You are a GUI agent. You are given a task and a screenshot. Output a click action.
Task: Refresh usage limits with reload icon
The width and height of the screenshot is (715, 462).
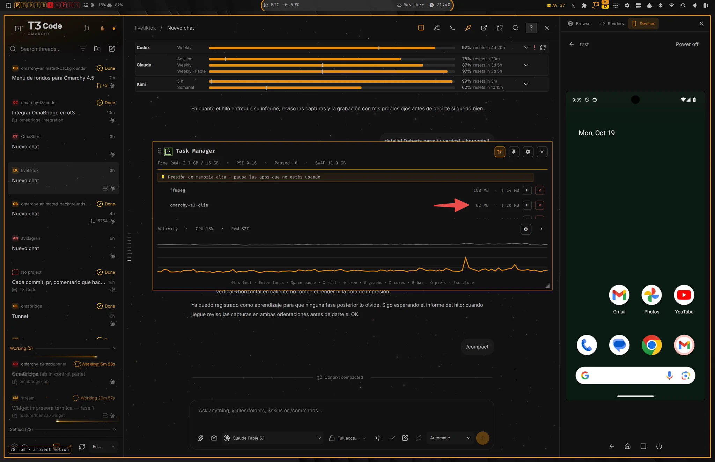(x=543, y=48)
